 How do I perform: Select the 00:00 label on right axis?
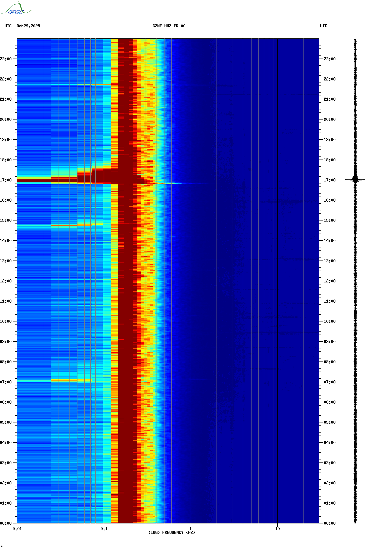[x=329, y=523]
